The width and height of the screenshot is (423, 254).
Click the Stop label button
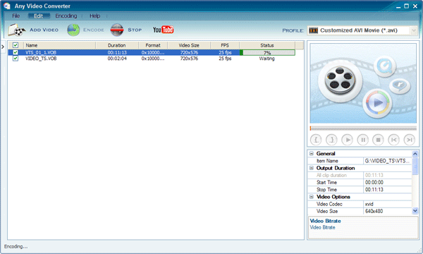pyautogui.click(x=135, y=30)
